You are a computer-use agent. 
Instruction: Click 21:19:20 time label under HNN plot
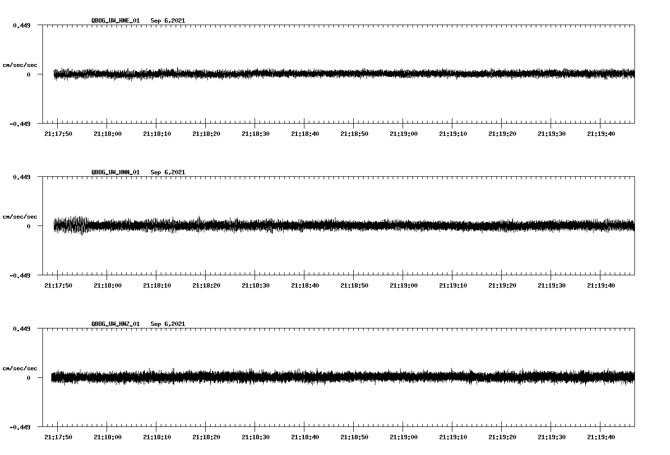point(502,286)
